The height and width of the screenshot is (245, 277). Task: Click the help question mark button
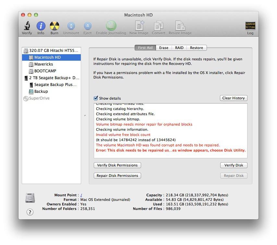[30, 212]
